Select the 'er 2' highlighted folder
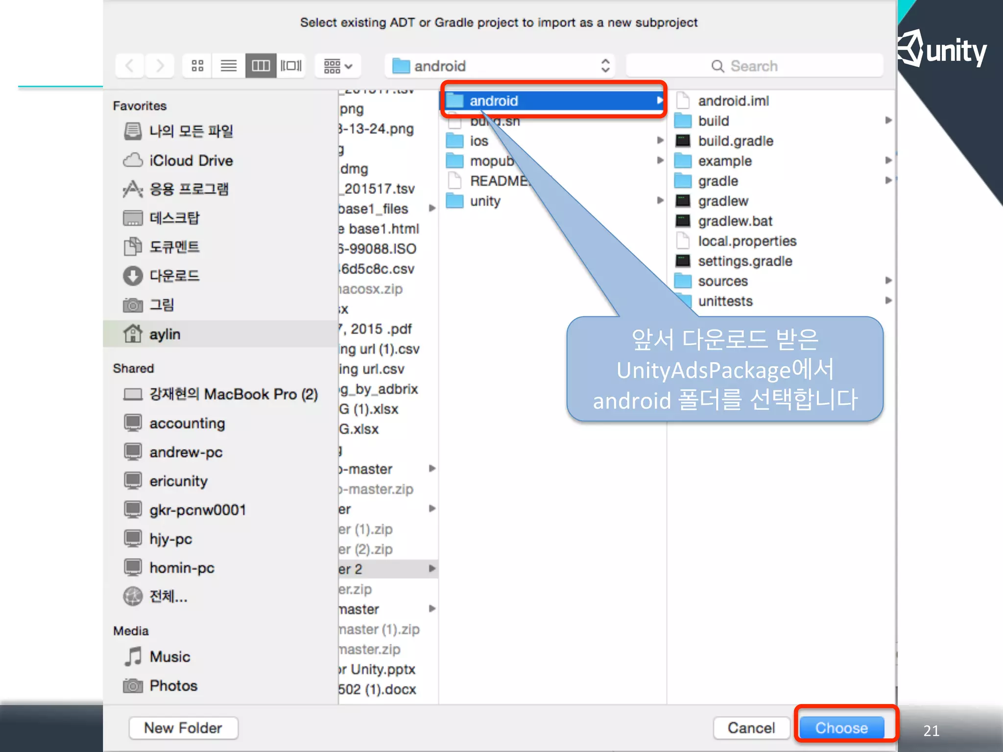Viewport: 1003px width, 752px height. [388, 569]
